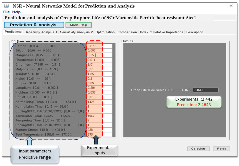
Task: Click the Tungsten input field
Action: click(100, 74)
